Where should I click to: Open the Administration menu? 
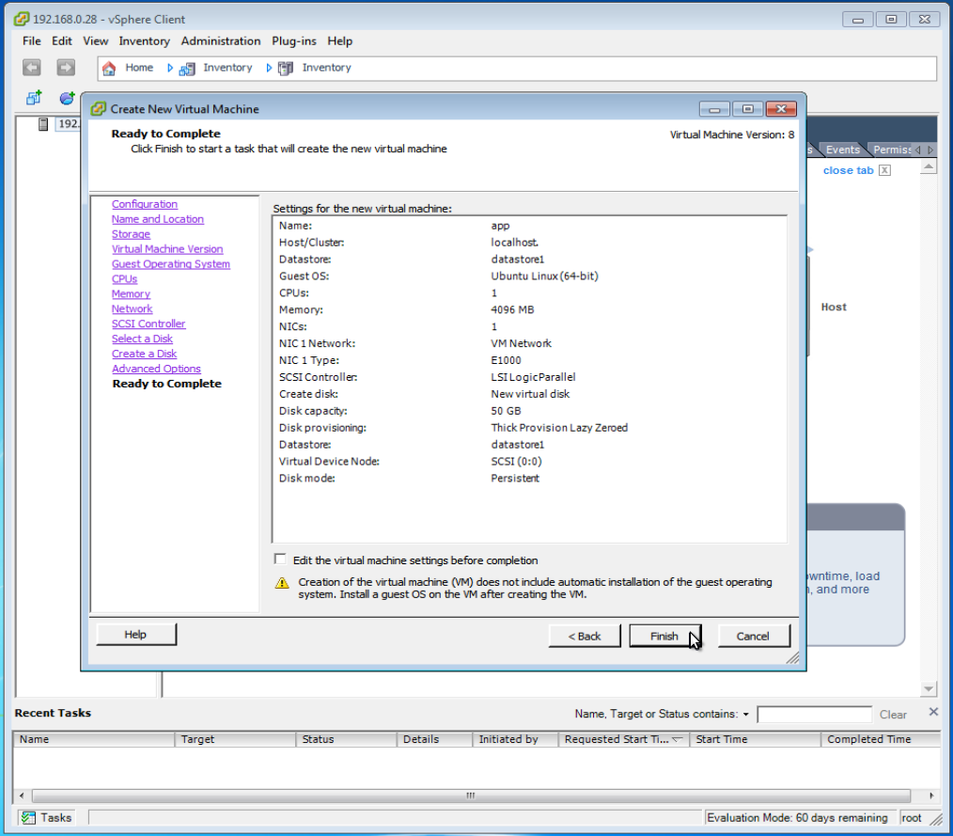click(221, 40)
